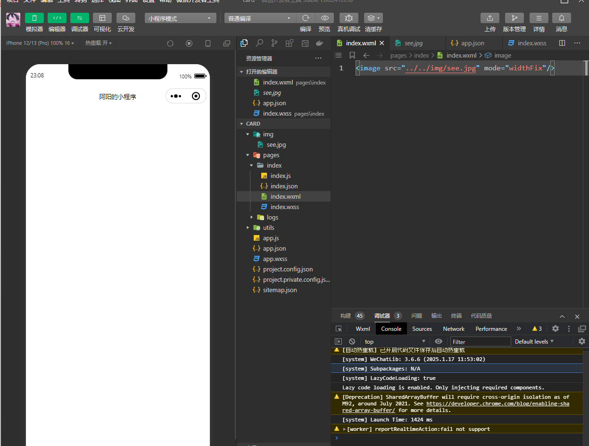Viewport: 589px width, 446px height.
Task: Click the user avatar in toolbar
Action: click(x=13, y=20)
